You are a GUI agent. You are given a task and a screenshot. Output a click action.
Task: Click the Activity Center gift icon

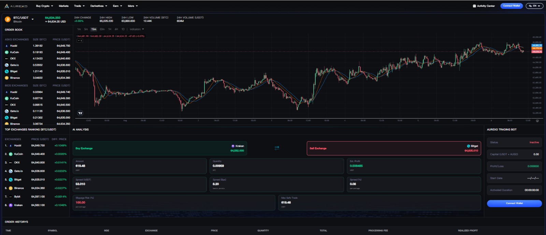pos(474,6)
